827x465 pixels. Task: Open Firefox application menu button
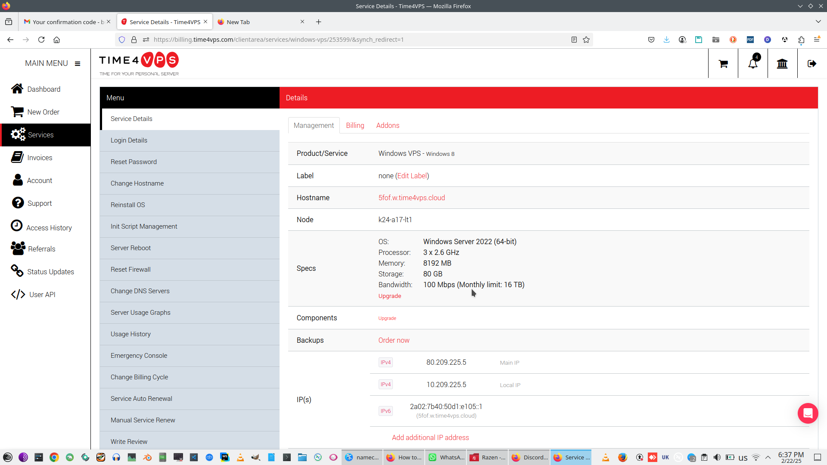click(x=816, y=40)
